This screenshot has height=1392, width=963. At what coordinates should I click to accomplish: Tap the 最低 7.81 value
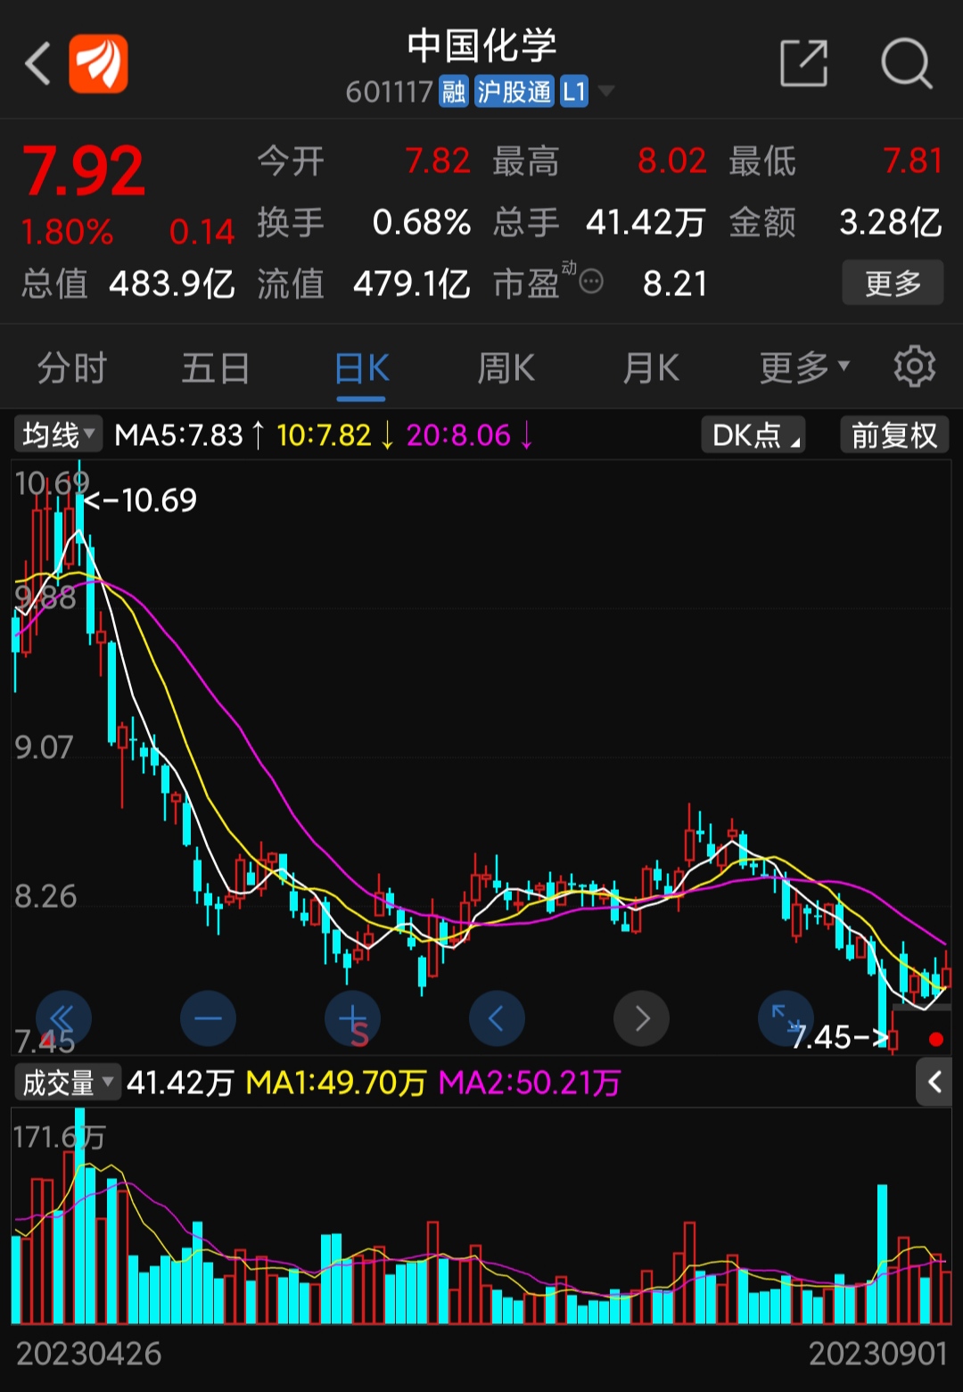pos(913,161)
